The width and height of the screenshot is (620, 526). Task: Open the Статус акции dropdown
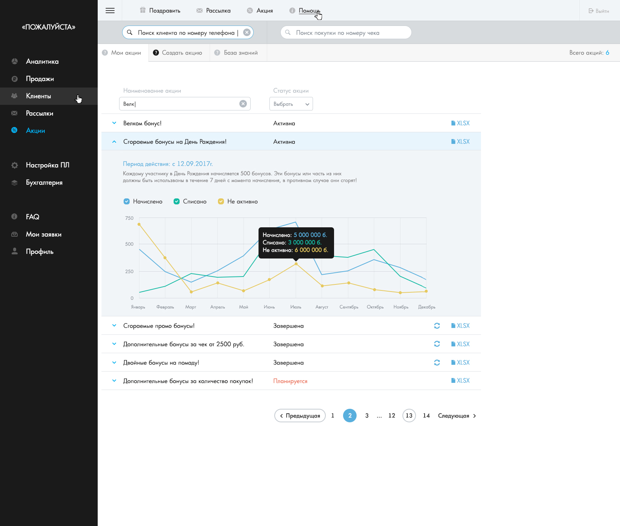pyautogui.click(x=291, y=104)
